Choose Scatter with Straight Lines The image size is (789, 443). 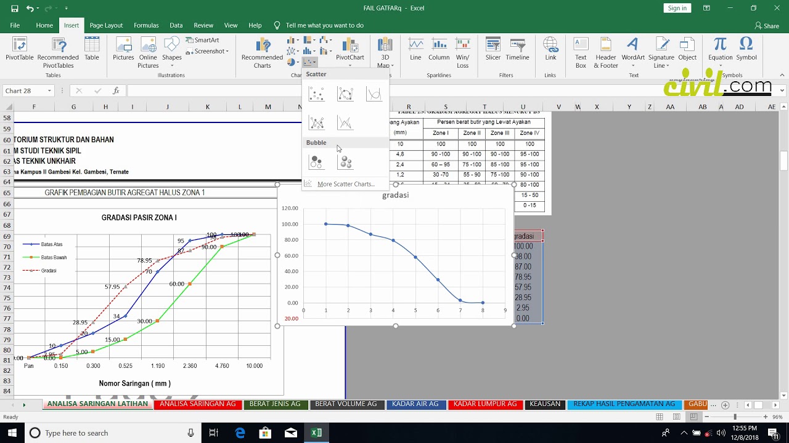point(345,122)
